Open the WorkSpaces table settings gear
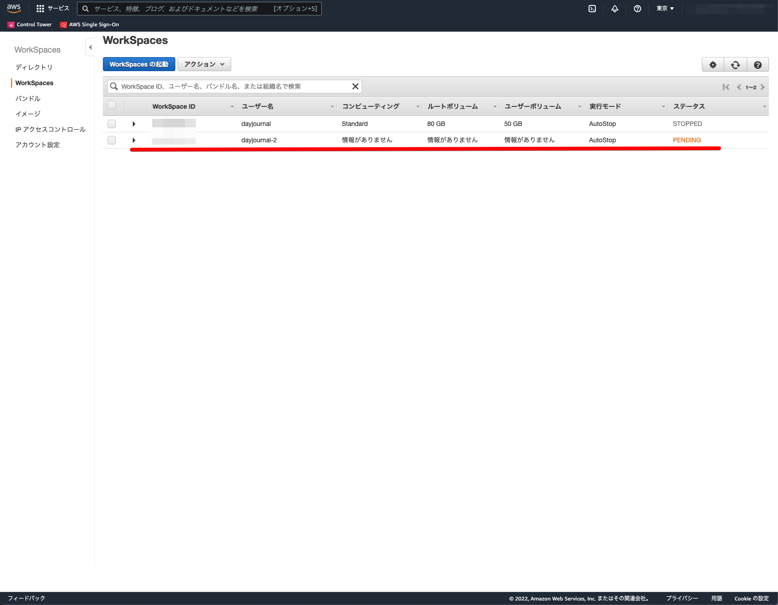Viewport: 778px width, 605px height. click(x=712, y=64)
